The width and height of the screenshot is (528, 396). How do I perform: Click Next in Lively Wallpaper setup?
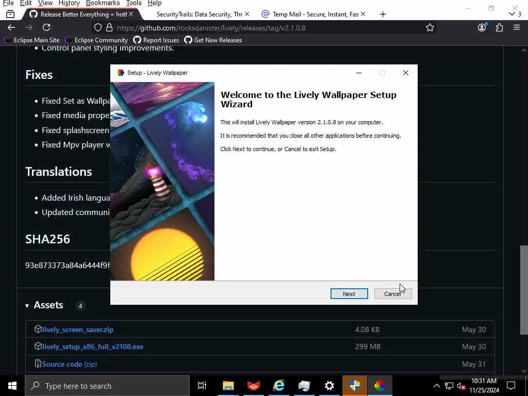click(349, 293)
